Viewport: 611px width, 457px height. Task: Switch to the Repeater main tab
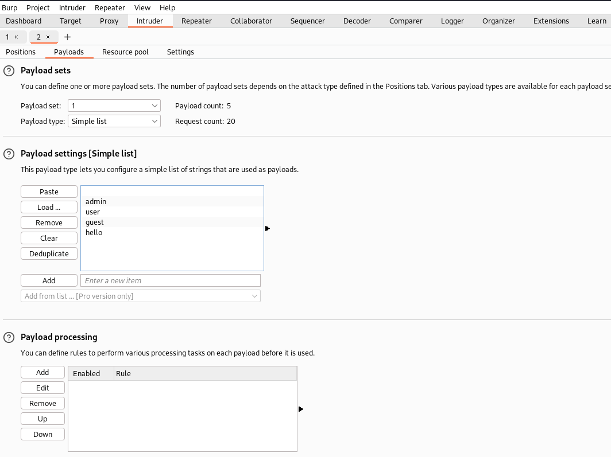pyautogui.click(x=196, y=21)
